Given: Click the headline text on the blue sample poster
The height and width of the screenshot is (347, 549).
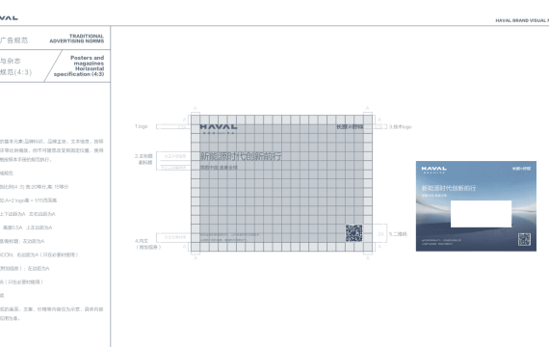Looking at the screenshot, I should [x=449, y=188].
